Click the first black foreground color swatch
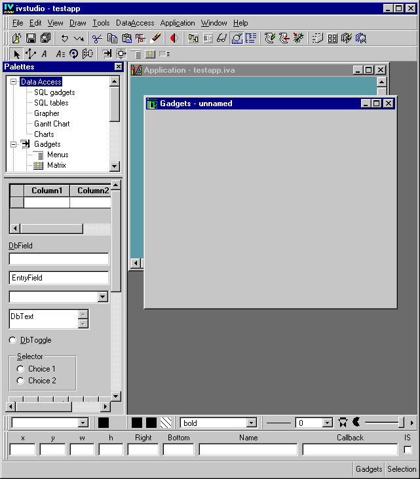420x479 pixels. [104, 423]
